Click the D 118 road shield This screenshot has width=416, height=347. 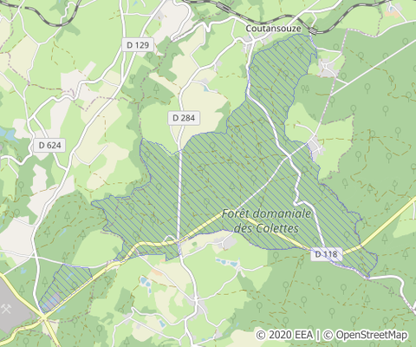coord(327,254)
